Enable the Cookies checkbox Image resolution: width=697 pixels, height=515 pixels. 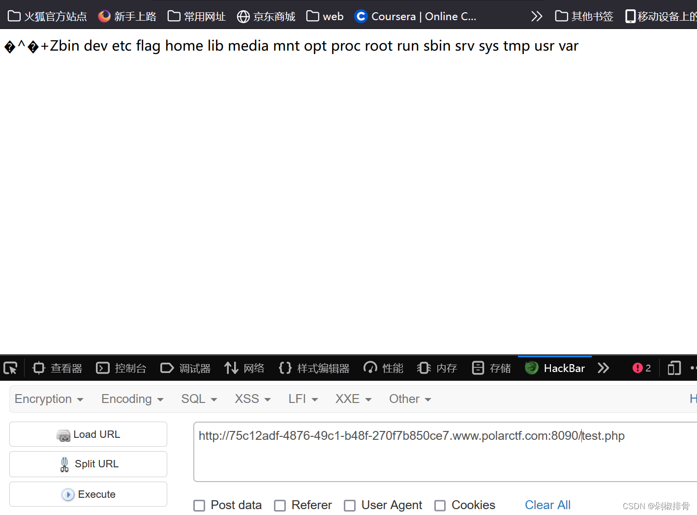pos(440,505)
